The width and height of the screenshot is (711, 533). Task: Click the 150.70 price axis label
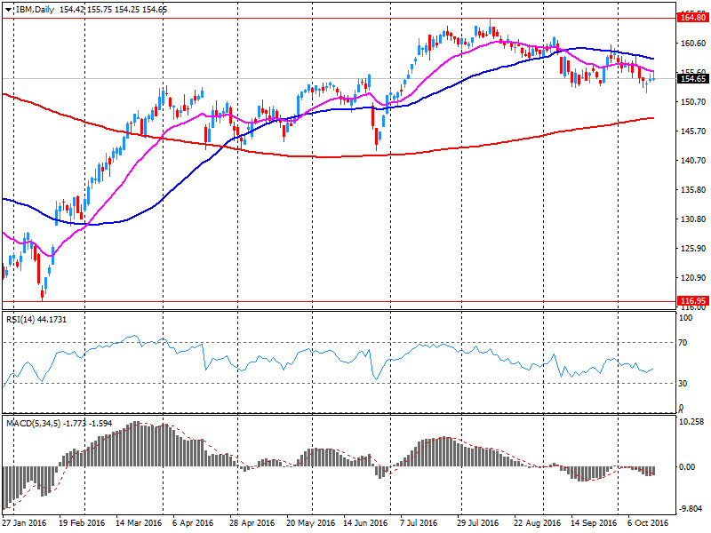tap(693, 102)
